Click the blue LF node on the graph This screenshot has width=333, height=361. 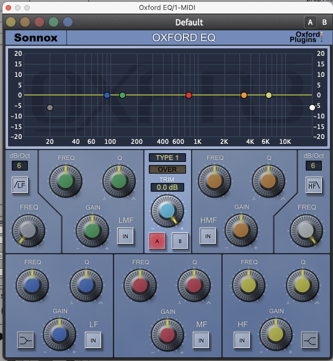(x=107, y=95)
